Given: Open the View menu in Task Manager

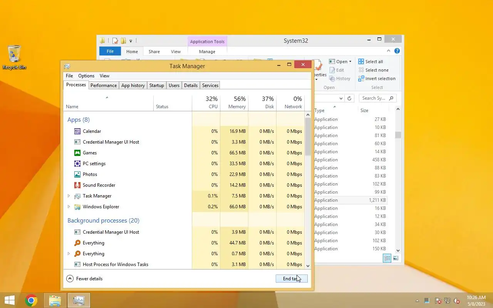Looking at the screenshot, I should pyautogui.click(x=104, y=76).
